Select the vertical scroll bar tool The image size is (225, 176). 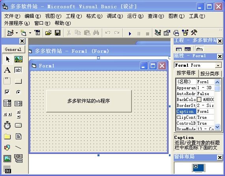(x=19, y=114)
